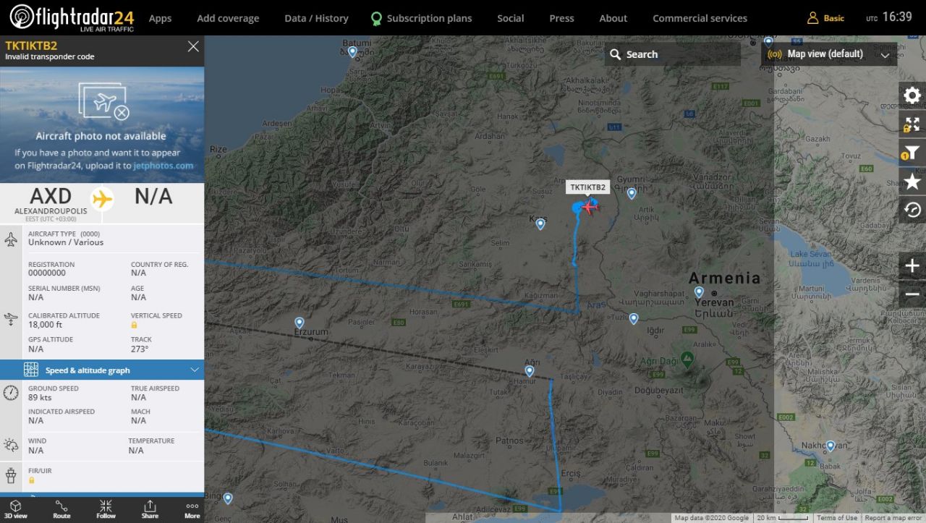Viewport: 926px width, 523px height.
Task: Click the speedometer icon beside Ground Speed
Action: [11, 393]
